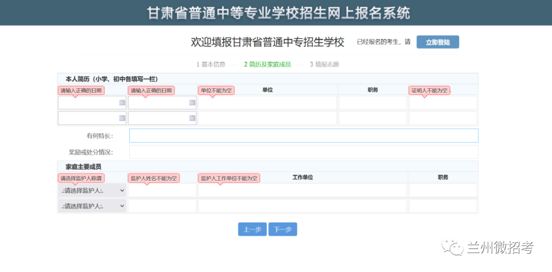Click 职务 field in second family row
Screen dimensions: 552x272
click(x=443, y=206)
